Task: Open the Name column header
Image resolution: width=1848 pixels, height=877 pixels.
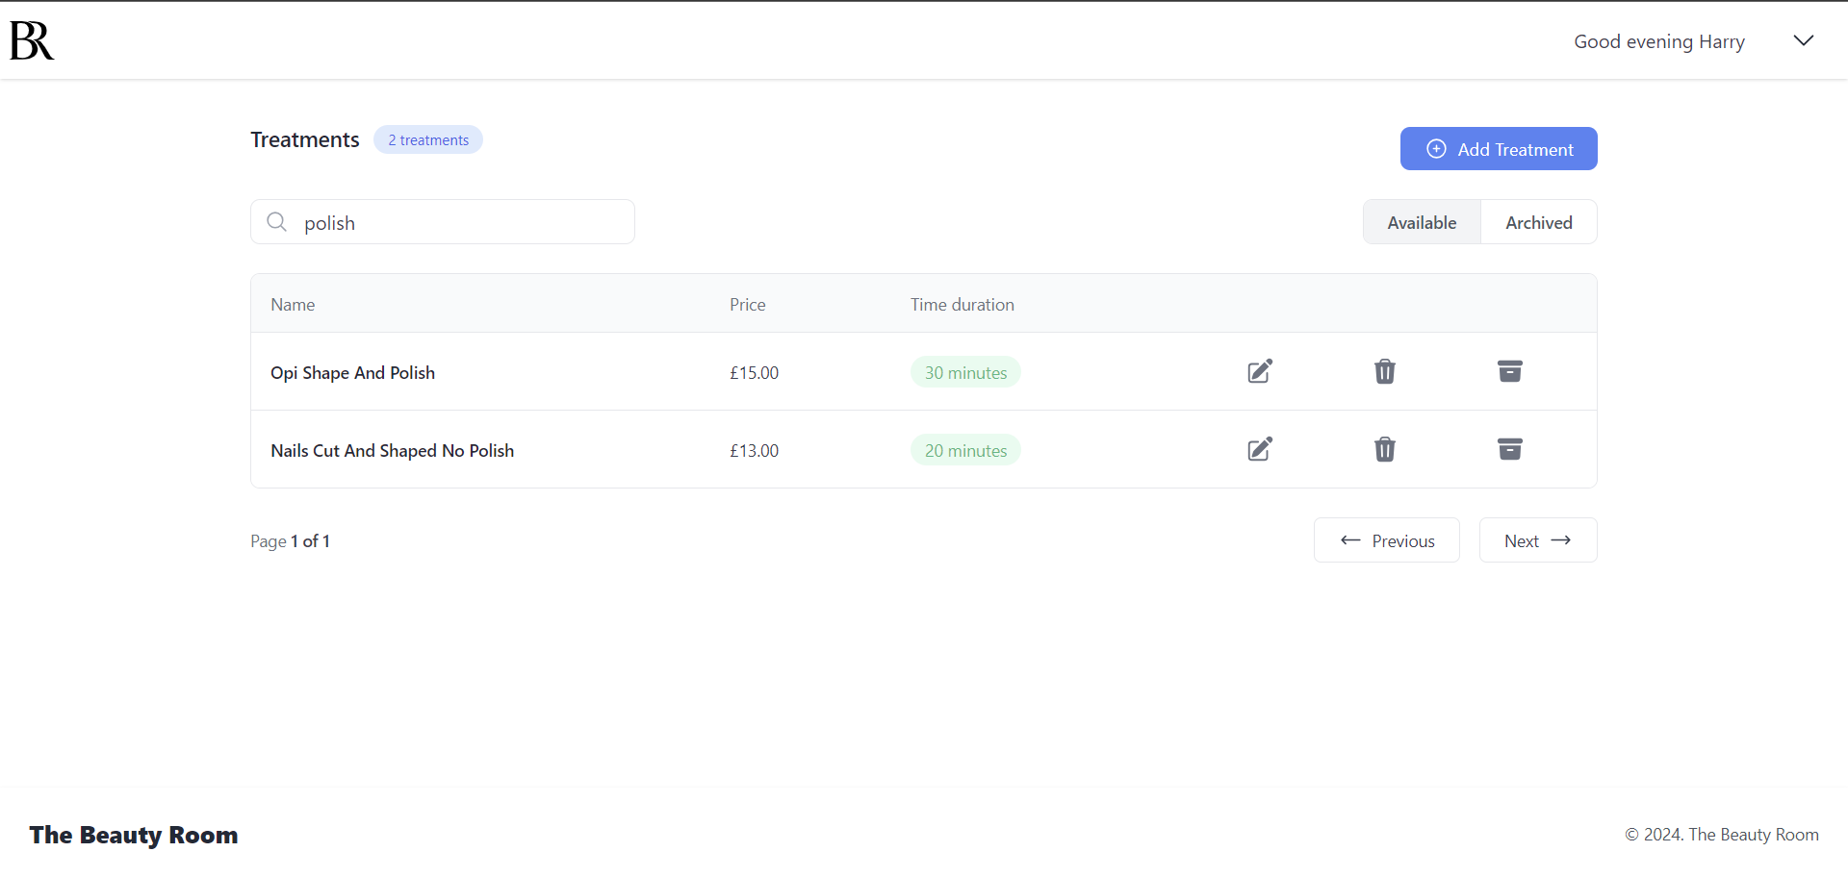Action: point(292,304)
